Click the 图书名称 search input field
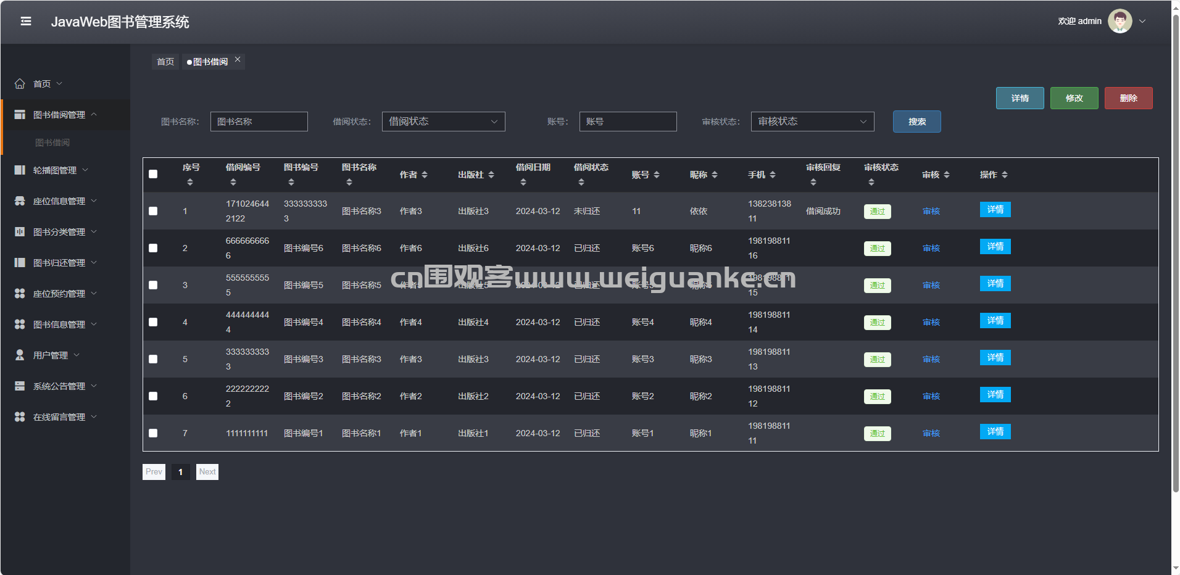This screenshot has height=575, width=1180. click(259, 122)
